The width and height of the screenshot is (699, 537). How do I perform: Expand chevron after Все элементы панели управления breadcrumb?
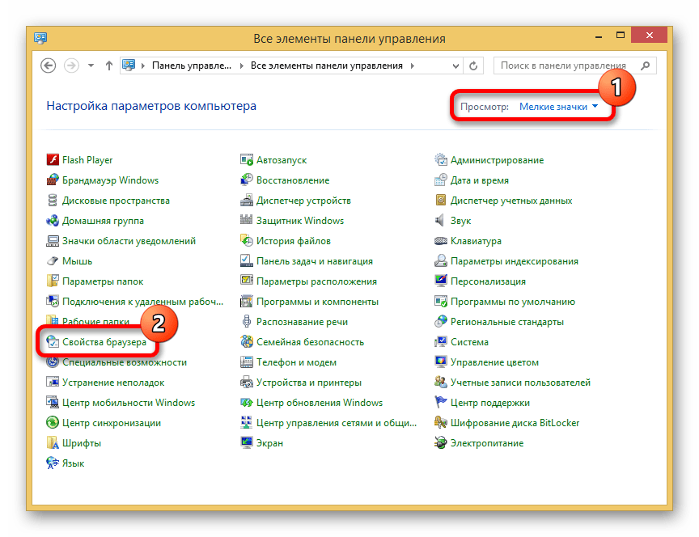(x=413, y=66)
